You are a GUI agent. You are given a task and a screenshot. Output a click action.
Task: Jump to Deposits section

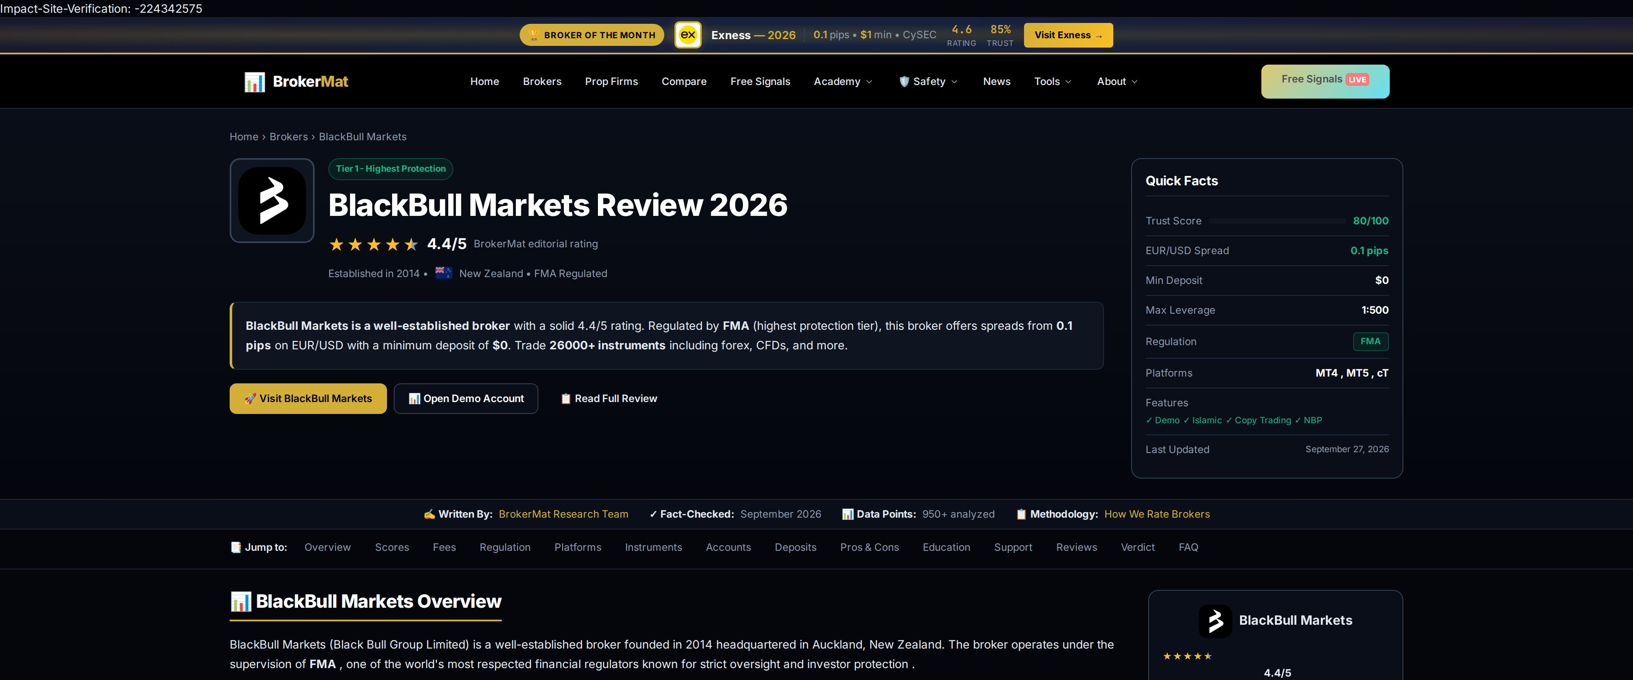[x=796, y=547]
